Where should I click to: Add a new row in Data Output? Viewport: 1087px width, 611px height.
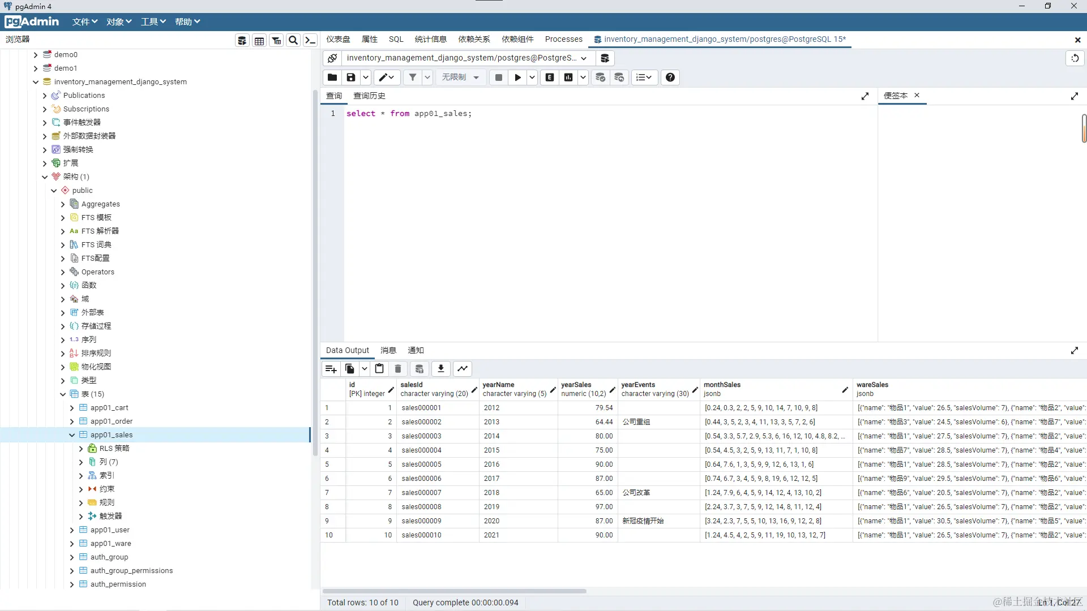331,369
